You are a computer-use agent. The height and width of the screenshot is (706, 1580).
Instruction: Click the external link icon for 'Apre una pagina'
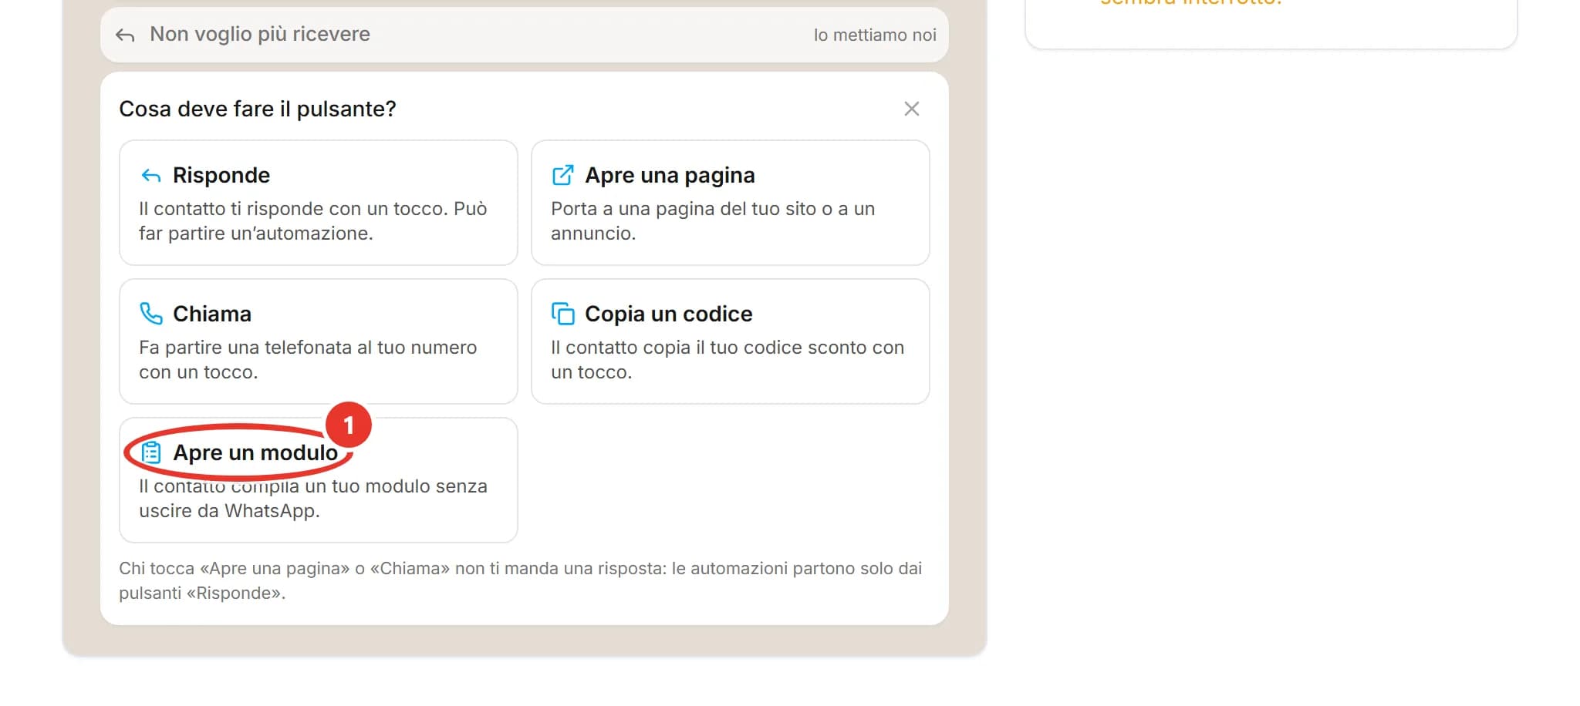pyautogui.click(x=562, y=175)
